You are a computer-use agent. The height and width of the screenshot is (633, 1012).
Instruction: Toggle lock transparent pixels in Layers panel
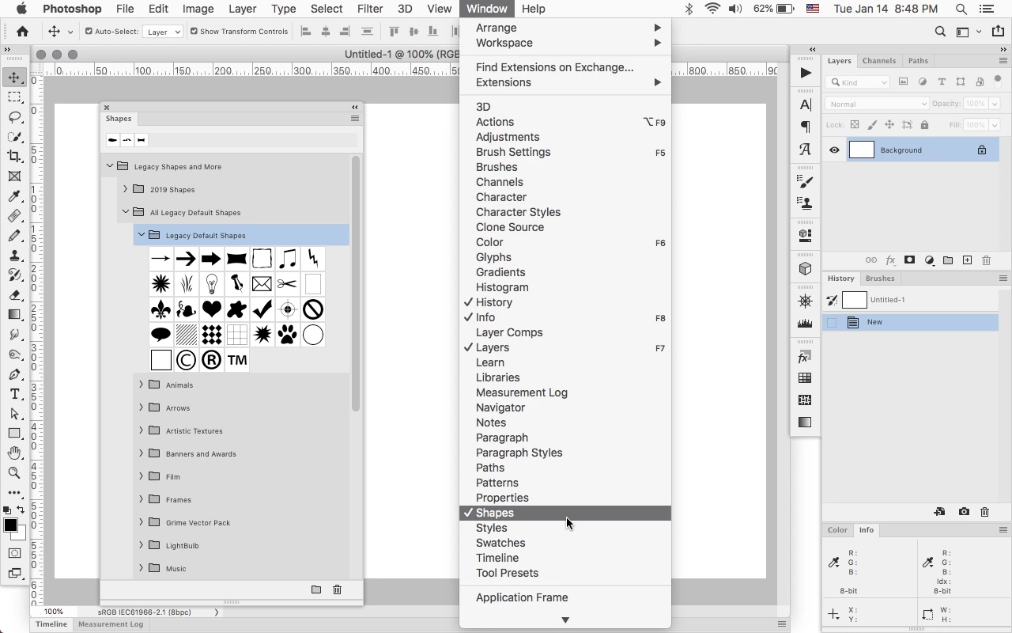tap(855, 125)
